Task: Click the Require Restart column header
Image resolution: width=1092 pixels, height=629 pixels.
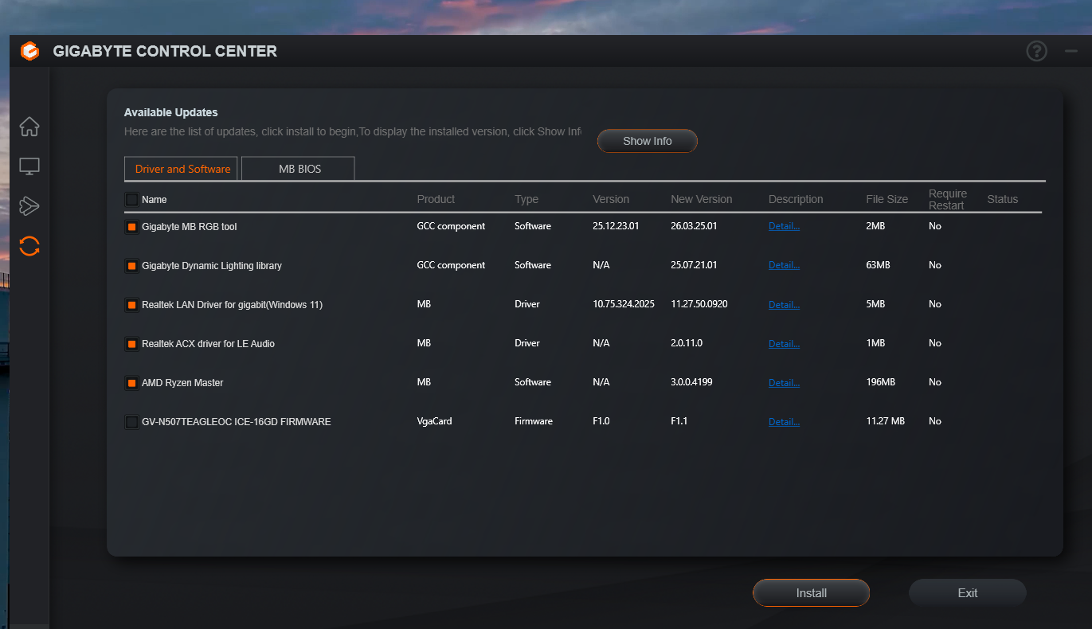Action: (948, 199)
